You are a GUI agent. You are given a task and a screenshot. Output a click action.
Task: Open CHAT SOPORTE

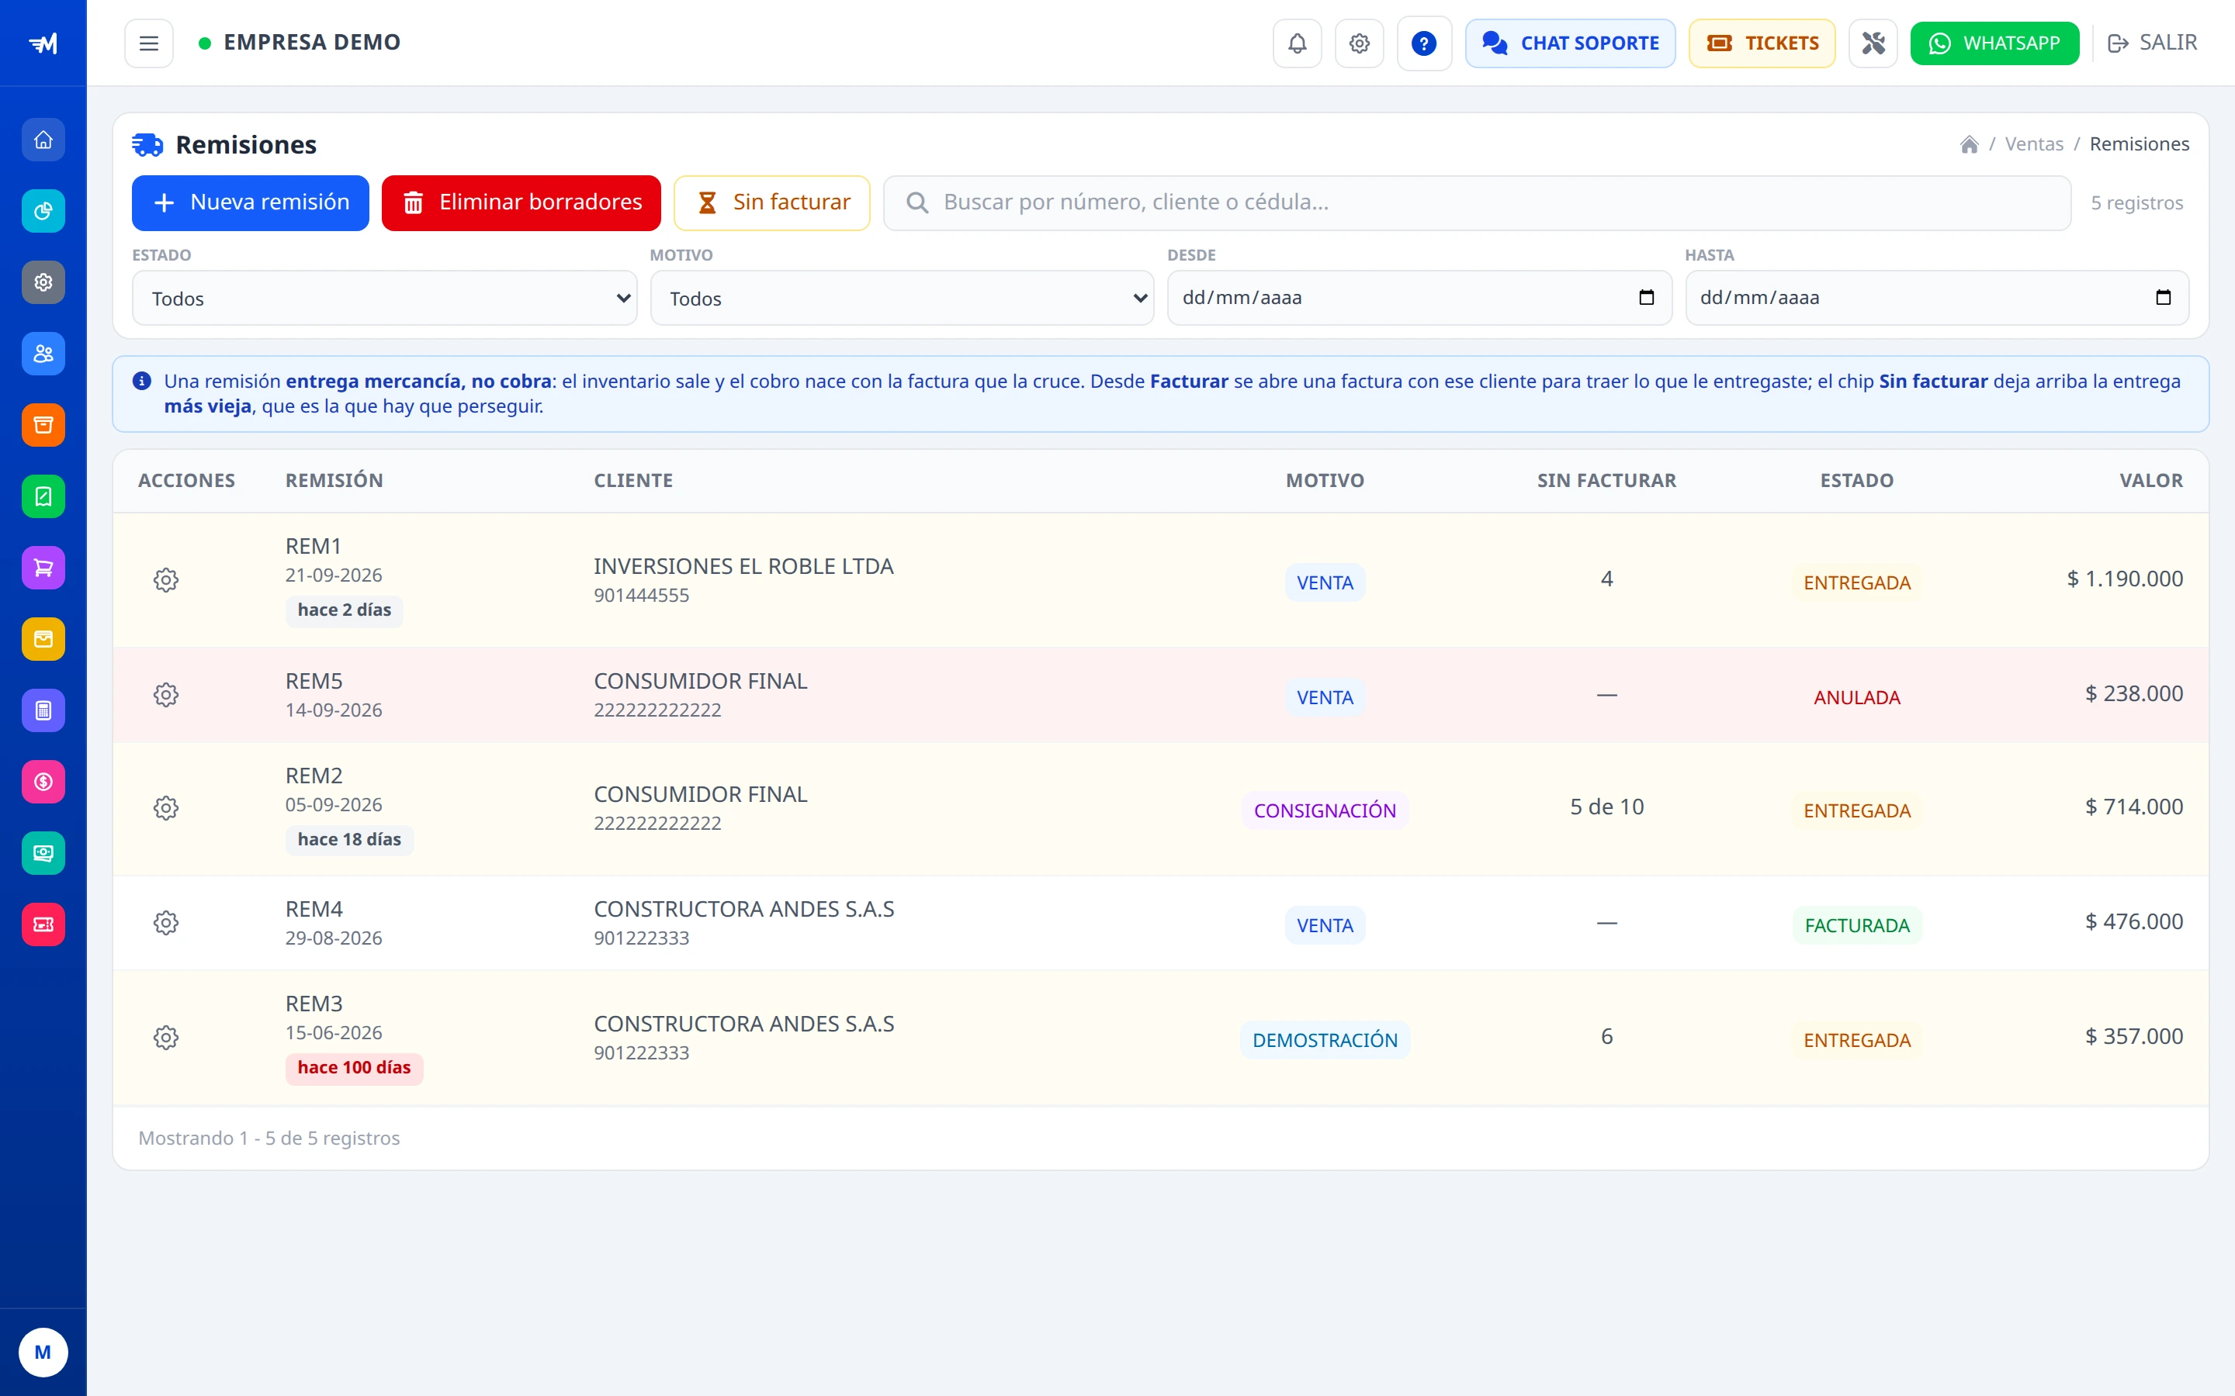click(x=1570, y=43)
